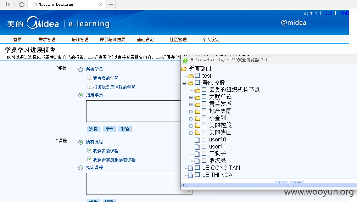Screen dimensions: 357x202
Task: Expand the 关联单位 tree node
Action: point(191,97)
